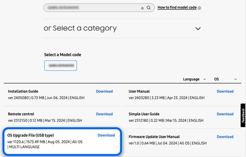
Task: Download the User Manual
Action: [225, 91]
